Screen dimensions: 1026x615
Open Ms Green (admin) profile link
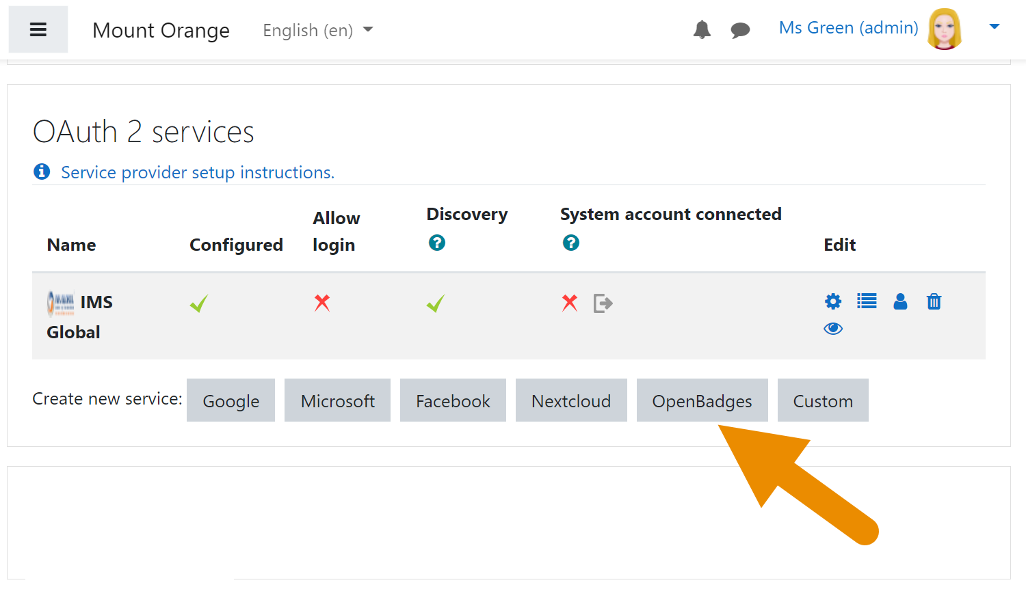coord(848,28)
